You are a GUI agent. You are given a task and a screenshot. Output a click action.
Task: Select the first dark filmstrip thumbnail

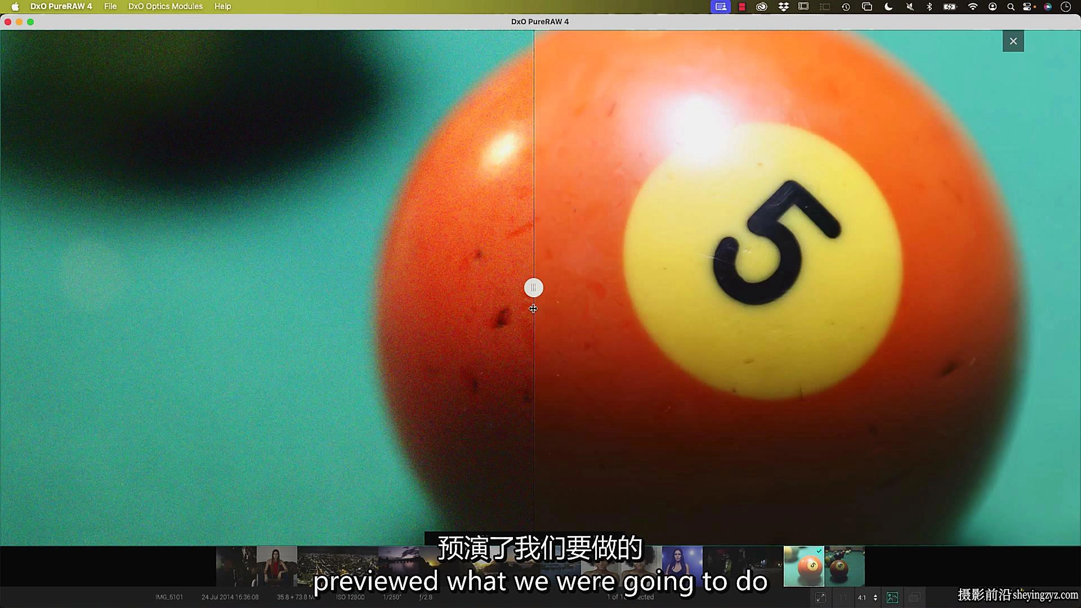click(236, 566)
